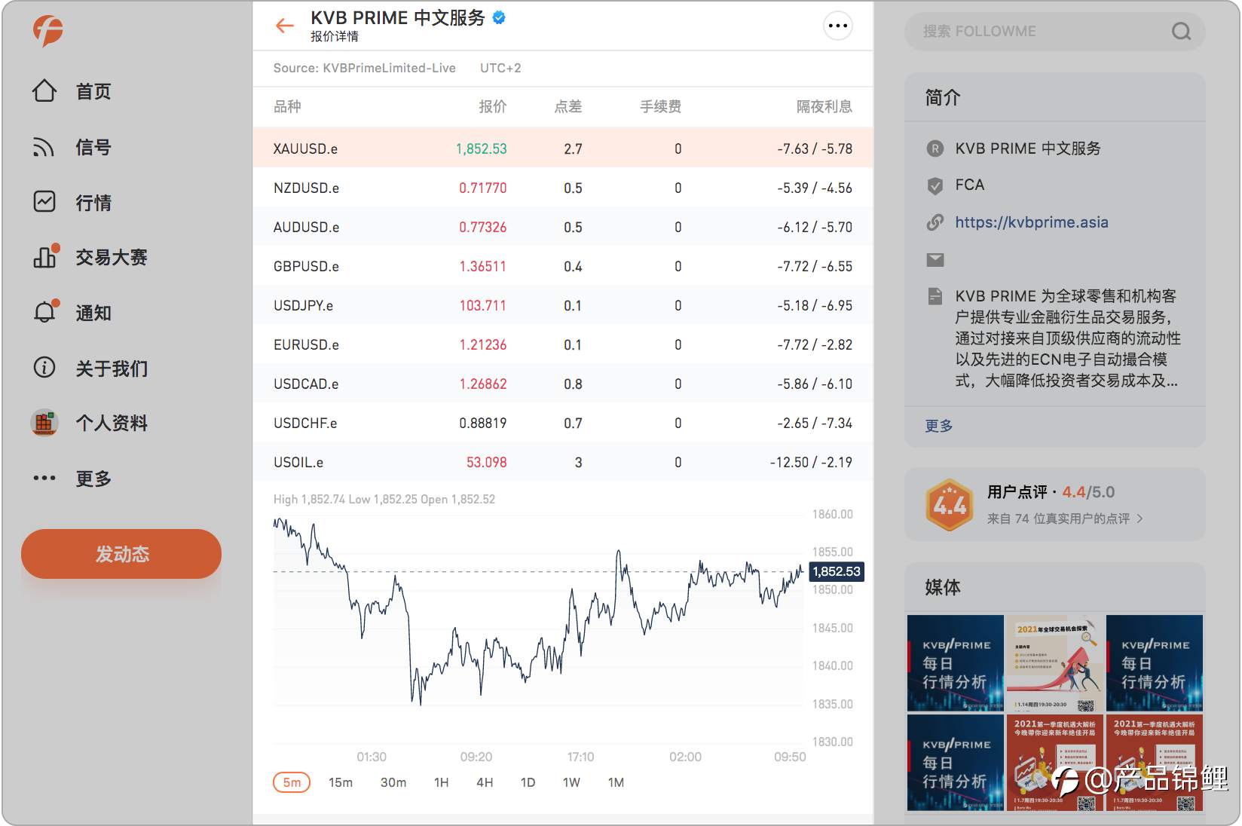Select the USDCAD.e row
The width and height of the screenshot is (1242, 826).
coord(562,383)
